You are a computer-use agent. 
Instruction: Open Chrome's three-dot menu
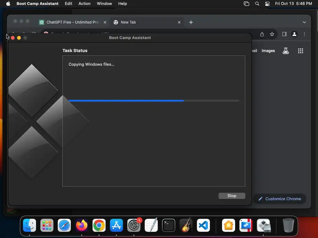pos(304,34)
